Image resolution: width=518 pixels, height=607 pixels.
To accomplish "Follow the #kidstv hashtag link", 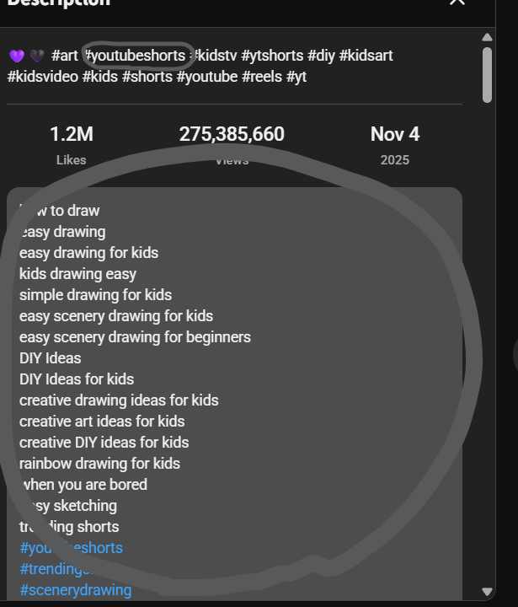I will [x=216, y=56].
